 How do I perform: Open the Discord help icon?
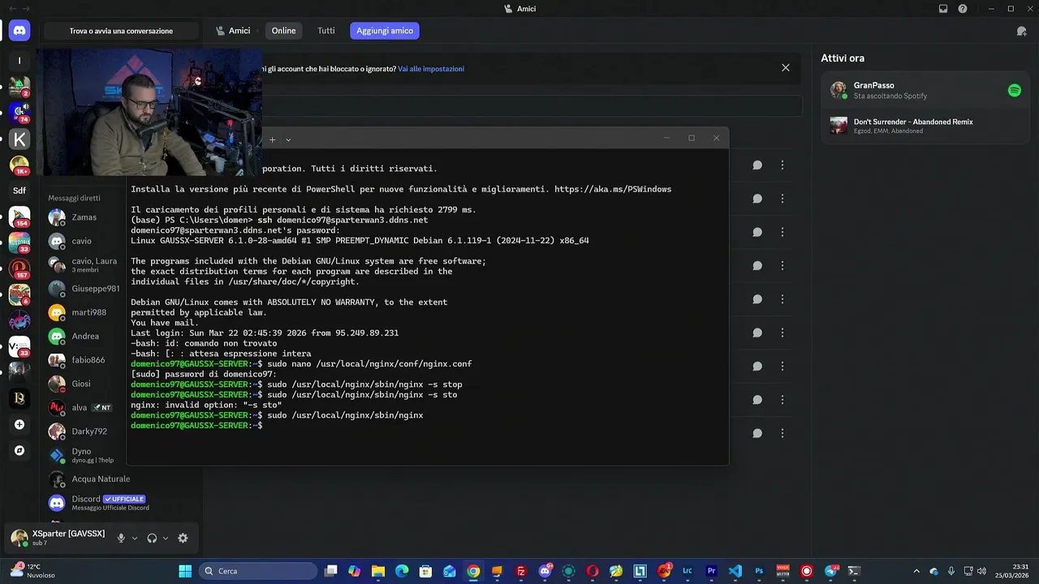[963, 9]
